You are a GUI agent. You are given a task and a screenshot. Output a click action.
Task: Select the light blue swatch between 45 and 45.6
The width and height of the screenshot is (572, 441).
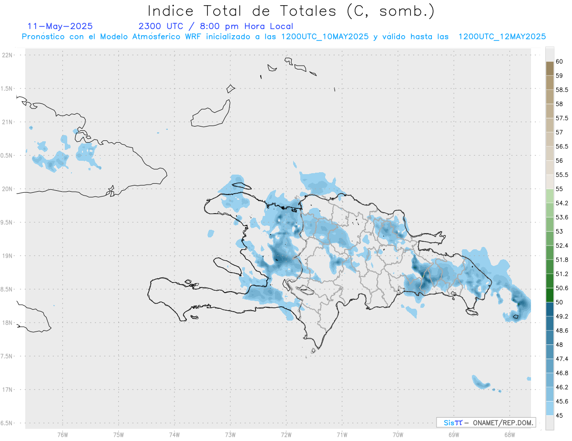pos(550,409)
